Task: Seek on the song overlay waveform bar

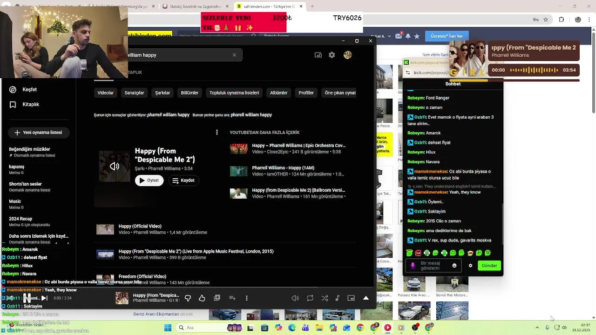Action: pyautogui.click(x=535, y=70)
